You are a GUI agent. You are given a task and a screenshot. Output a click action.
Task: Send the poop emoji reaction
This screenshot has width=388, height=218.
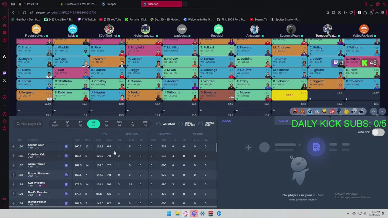[x=303, y=111]
